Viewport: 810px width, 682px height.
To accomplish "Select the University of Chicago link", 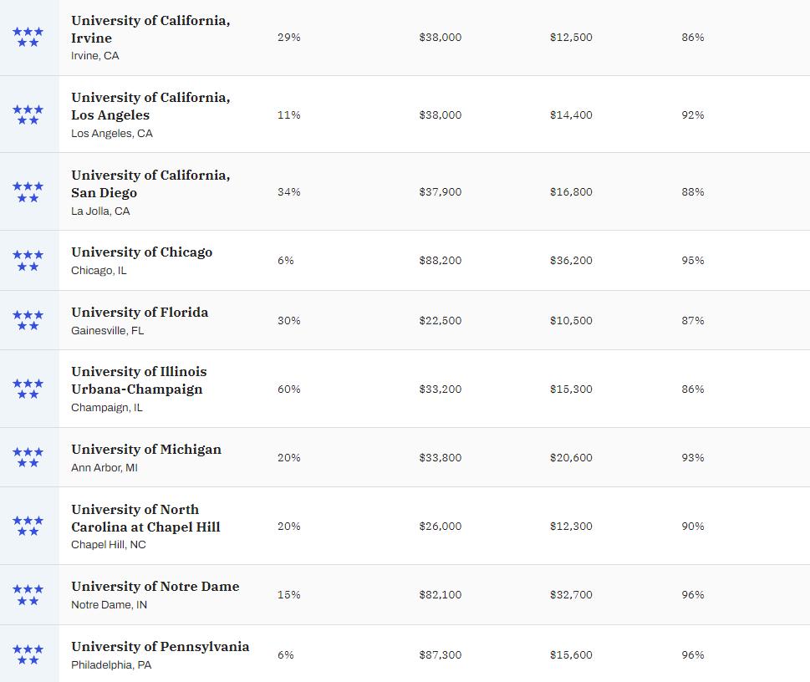I will (141, 252).
